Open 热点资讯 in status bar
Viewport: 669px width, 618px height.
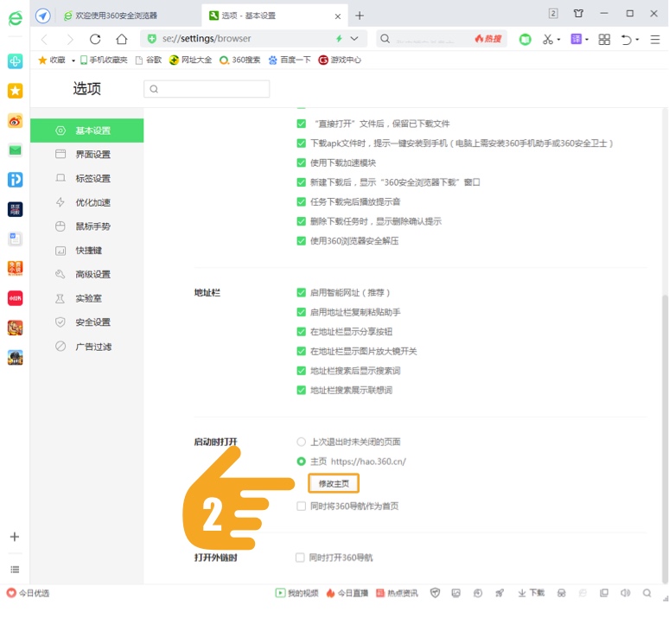pos(397,593)
